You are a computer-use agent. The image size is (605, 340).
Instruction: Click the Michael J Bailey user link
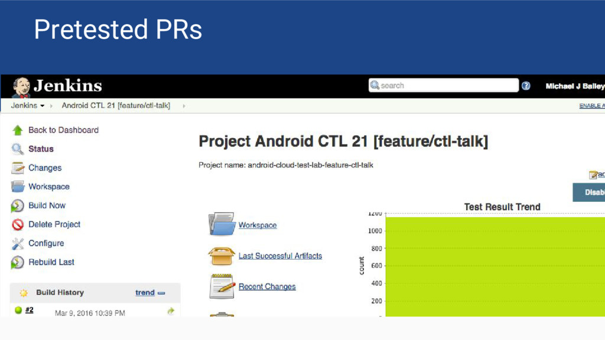(x=575, y=86)
